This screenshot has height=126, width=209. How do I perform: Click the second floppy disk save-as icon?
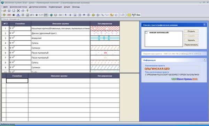14,11
